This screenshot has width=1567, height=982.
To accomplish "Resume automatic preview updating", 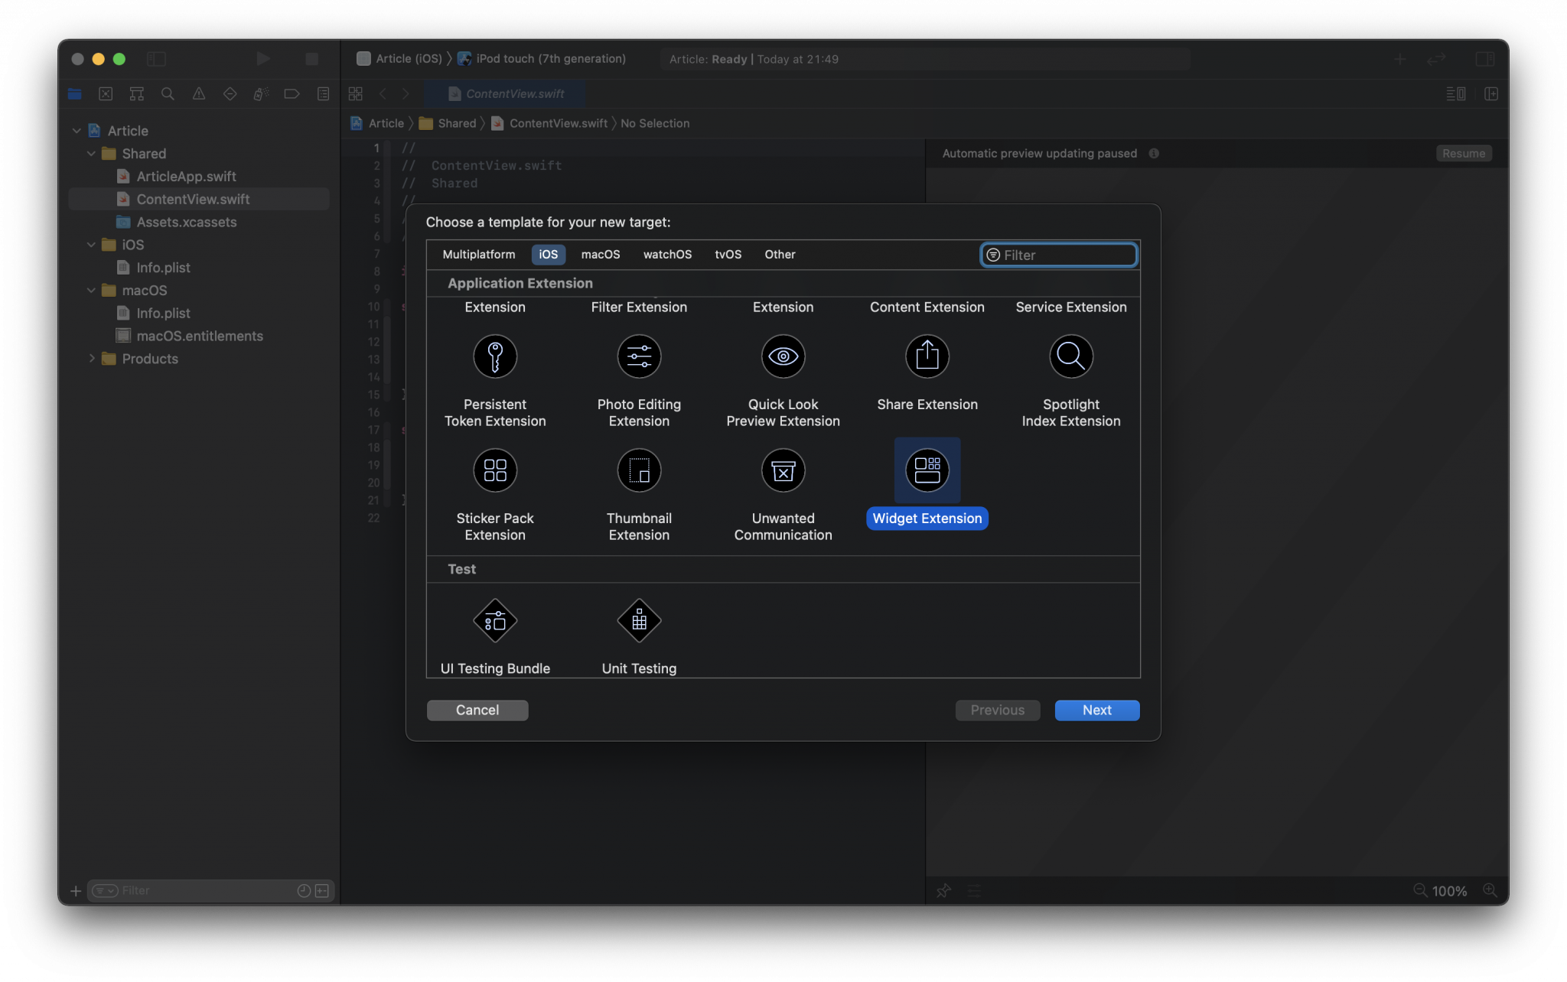I will (1463, 154).
